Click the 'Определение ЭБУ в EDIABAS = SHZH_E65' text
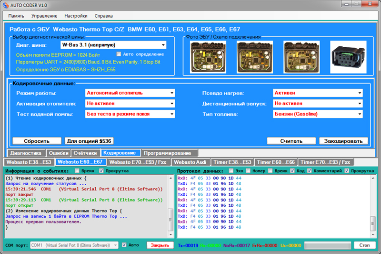This screenshot has width=381, height=254. pos(66,70)
